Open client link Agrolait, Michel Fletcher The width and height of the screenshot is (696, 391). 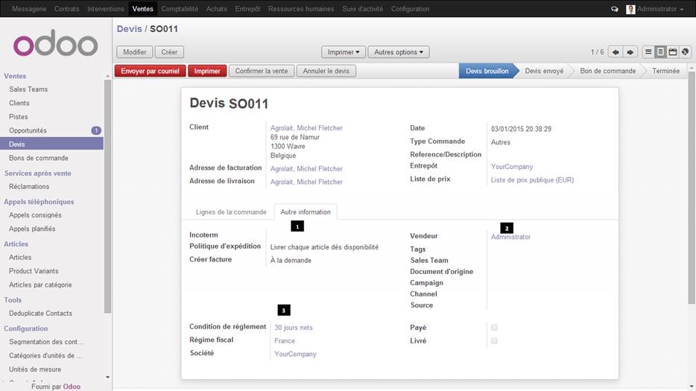(306, 128)
